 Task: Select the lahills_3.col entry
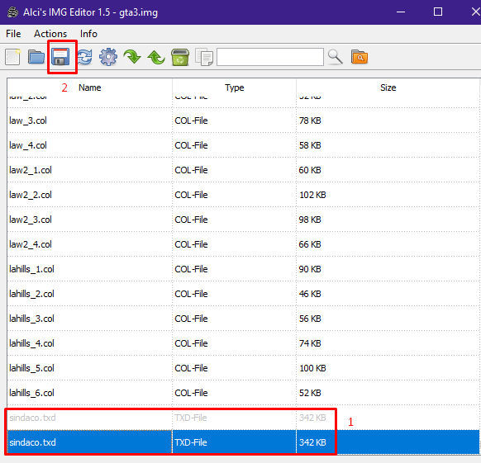[x=243, y=319]
